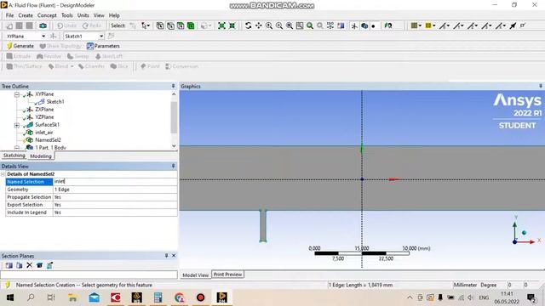Viewport: 545px width, 306px height.
Task: Switch to the Model View tab
Action: 195,275
